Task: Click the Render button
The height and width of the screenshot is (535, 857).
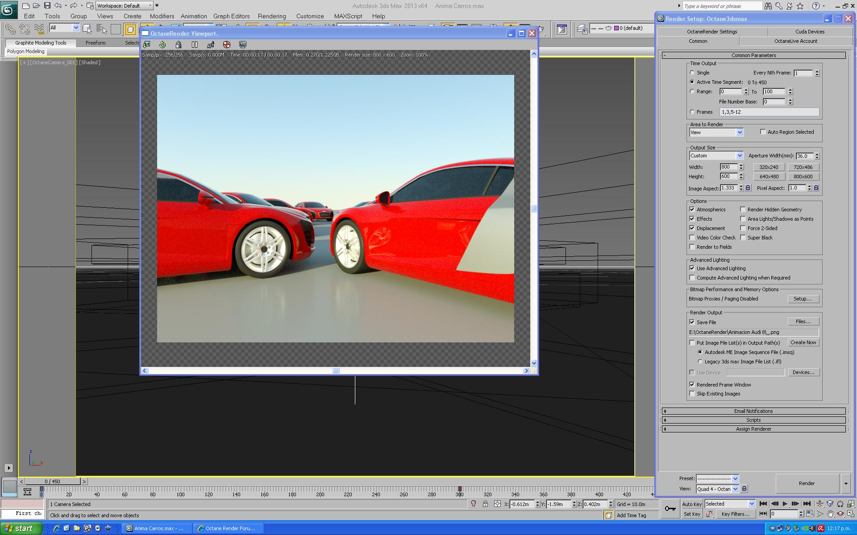Action: (807, 483)
